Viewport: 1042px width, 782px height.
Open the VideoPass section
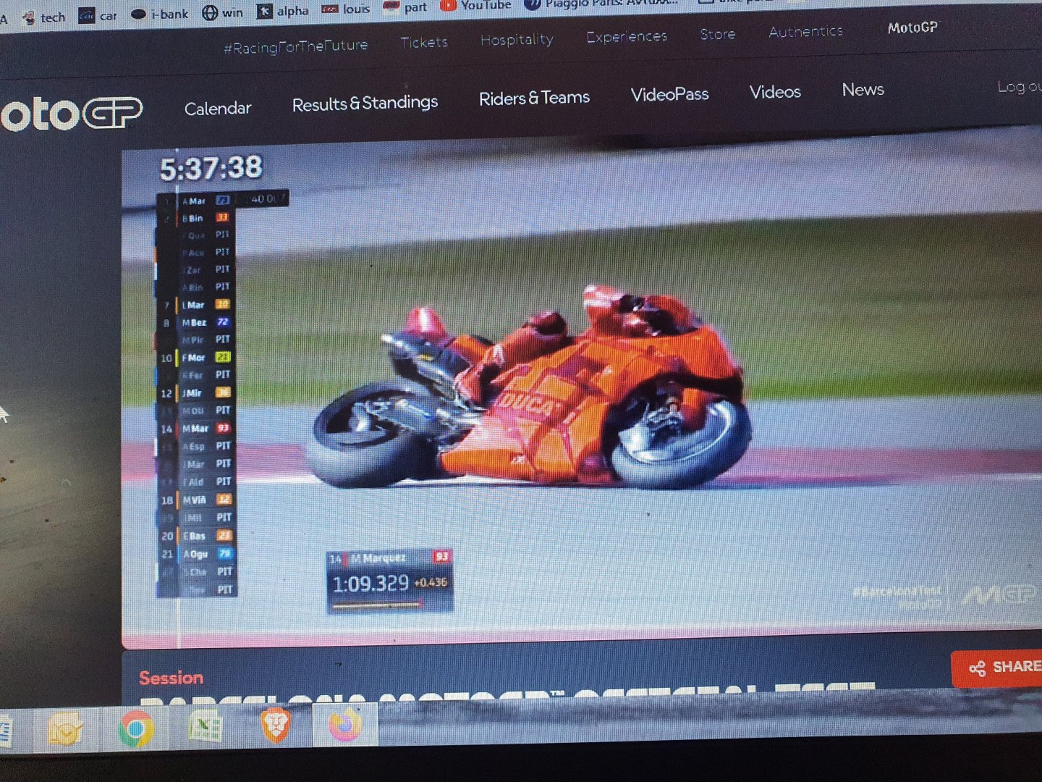click(669, 94)
